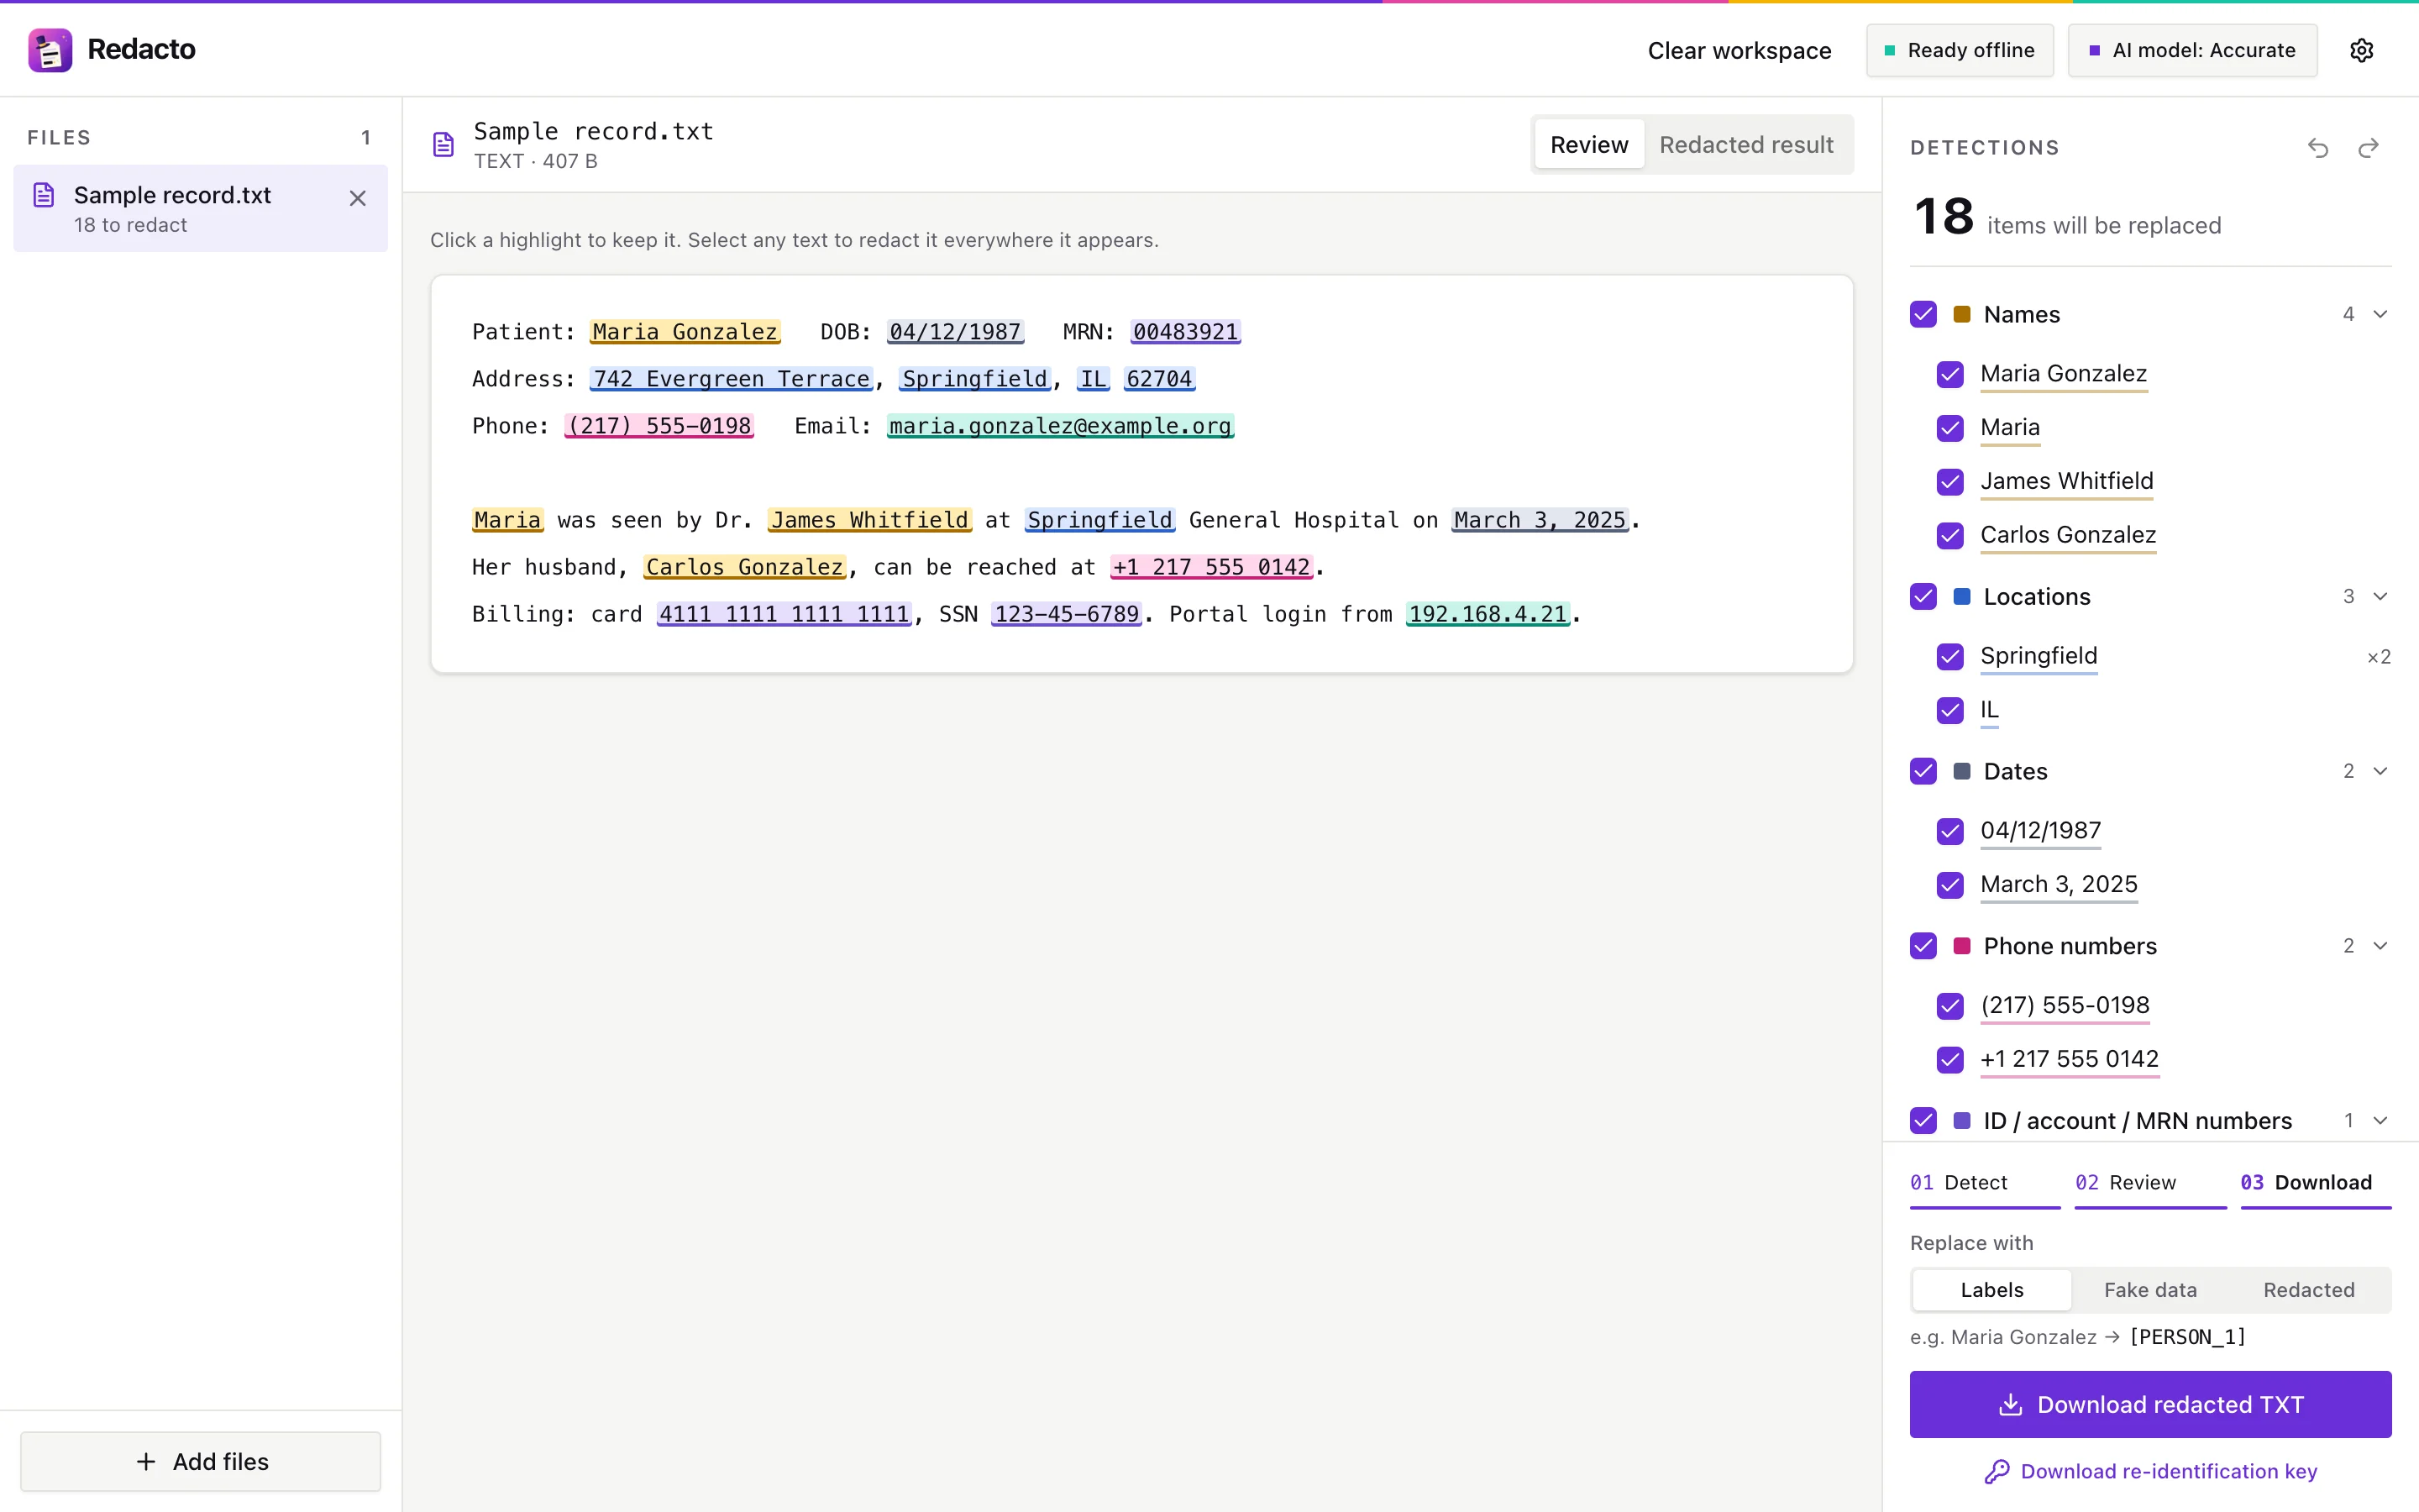Click the key icon for re-identification
Image resolution: width=2419 pixels, height=1512 pixels.
[1997, 1471]
